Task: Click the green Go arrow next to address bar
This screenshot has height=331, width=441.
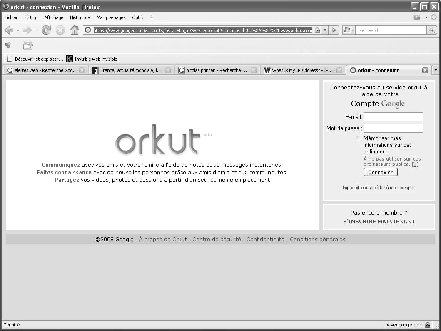Action: click(334, 30)
